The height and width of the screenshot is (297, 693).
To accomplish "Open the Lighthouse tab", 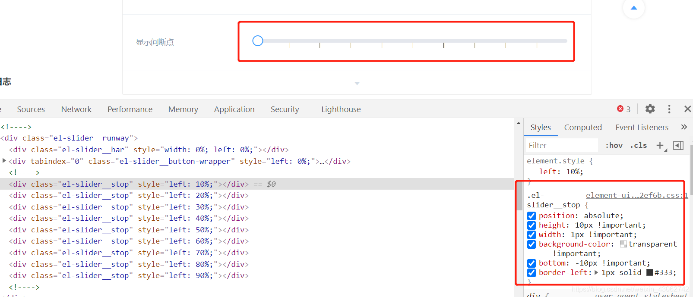I will [x=341, y=109].
